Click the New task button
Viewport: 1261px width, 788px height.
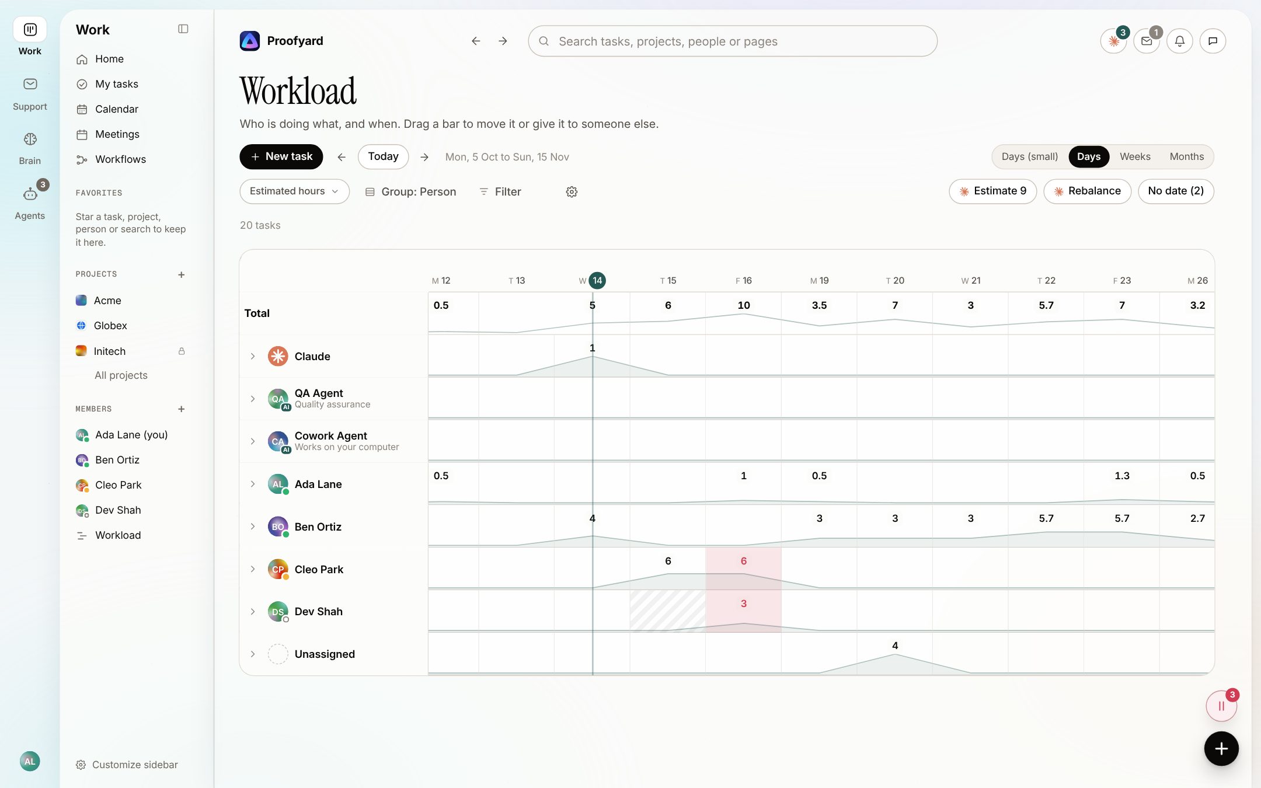point(281,156)
